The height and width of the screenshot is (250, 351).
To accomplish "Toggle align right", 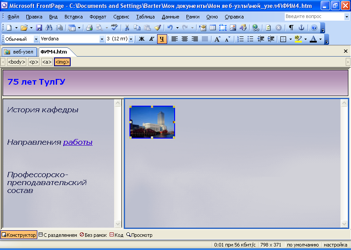I will [195, 39].
